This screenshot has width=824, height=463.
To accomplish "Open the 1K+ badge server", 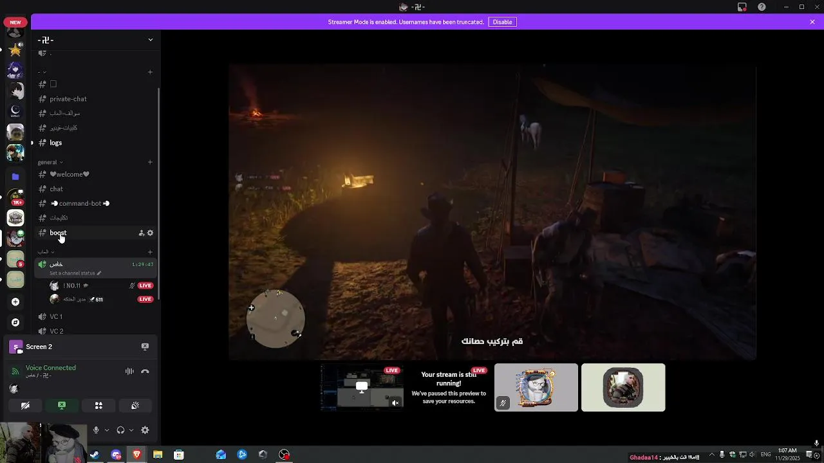I will [15, 197].
